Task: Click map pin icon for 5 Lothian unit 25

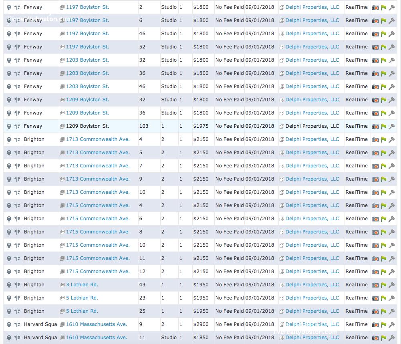Action: coord(9,311)
